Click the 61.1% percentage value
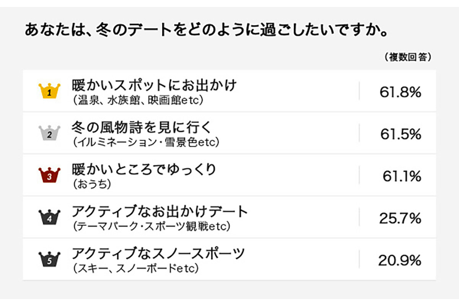 [x=402, y=176]
